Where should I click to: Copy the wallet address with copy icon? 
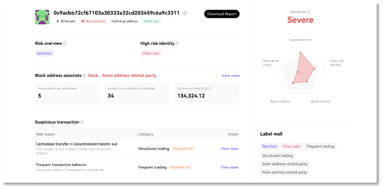pyautogui.click(x=185, y=13)
